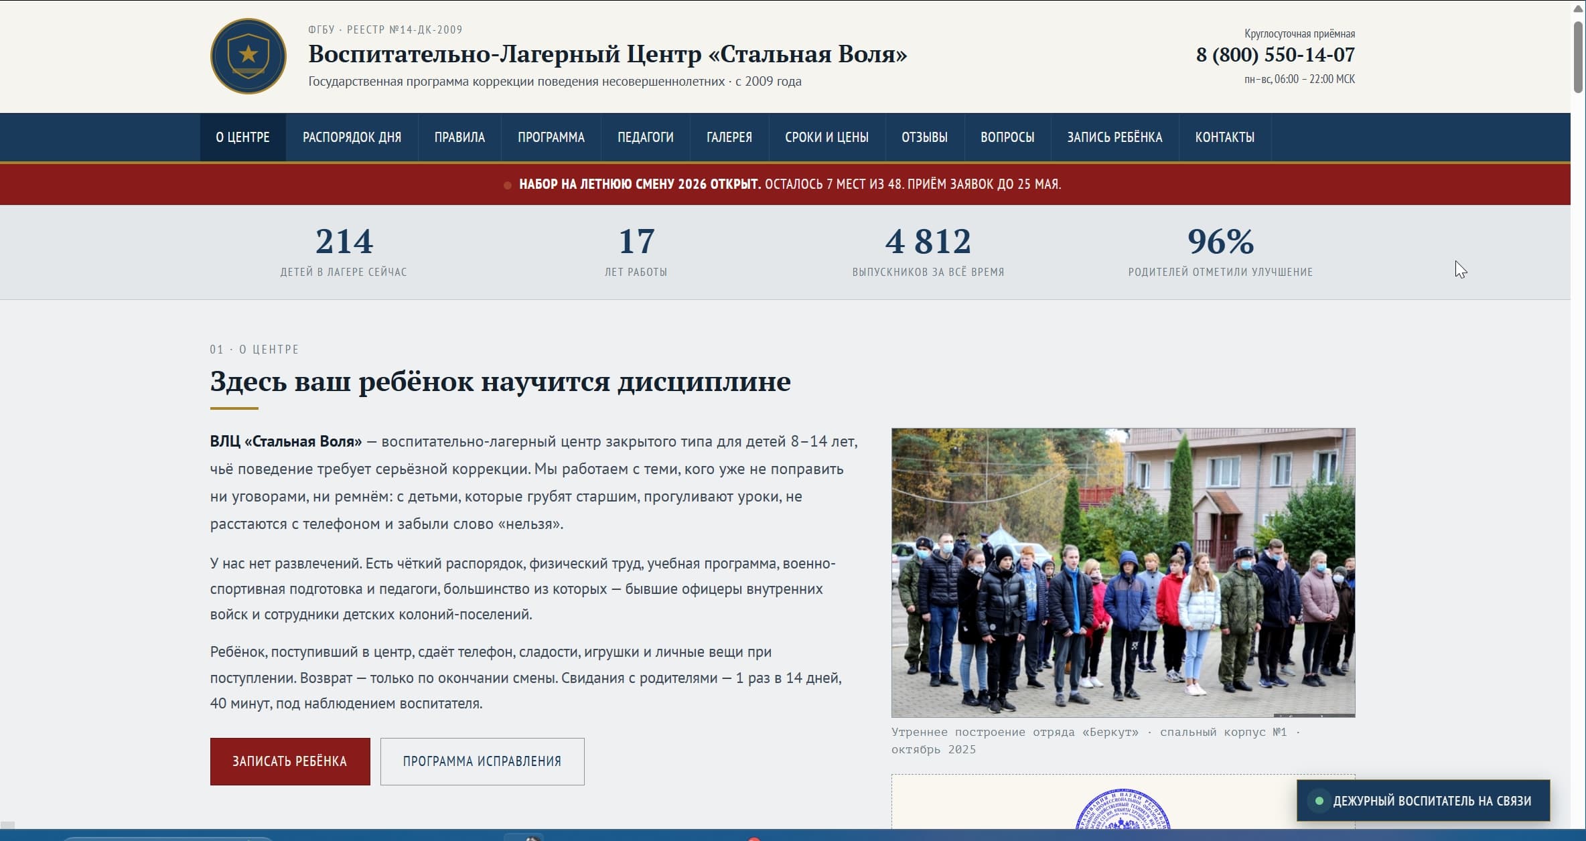Click the red «Записать ребёнка» button
The image size is (1586, 841).
coord(290,761)
